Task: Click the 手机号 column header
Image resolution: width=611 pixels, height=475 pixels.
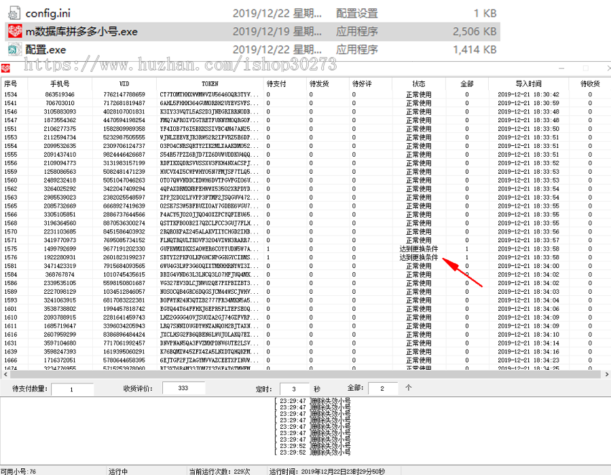Action: [59, 83]
